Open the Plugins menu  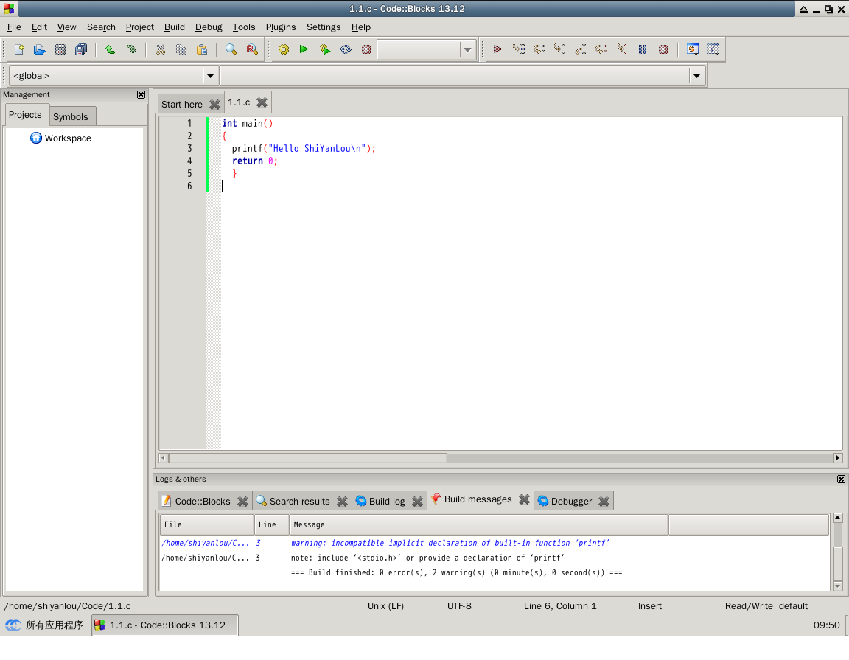280,27
